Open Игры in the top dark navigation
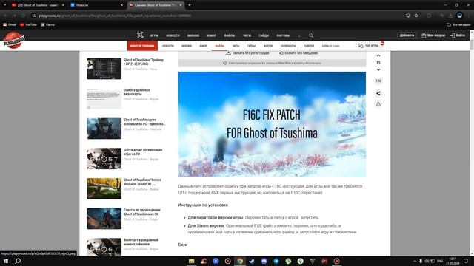The image size is (474, 266). click(154, 35)
